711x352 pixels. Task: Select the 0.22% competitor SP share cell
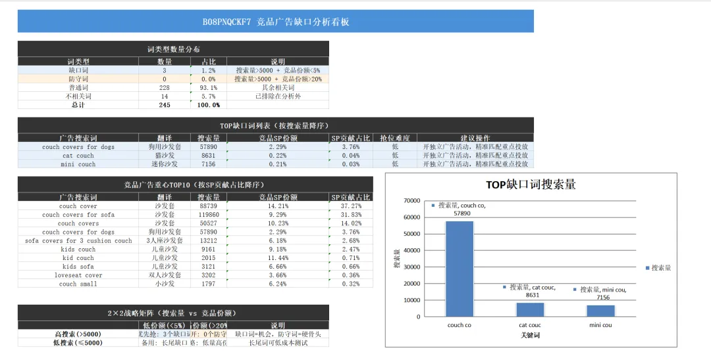point(278,155)
